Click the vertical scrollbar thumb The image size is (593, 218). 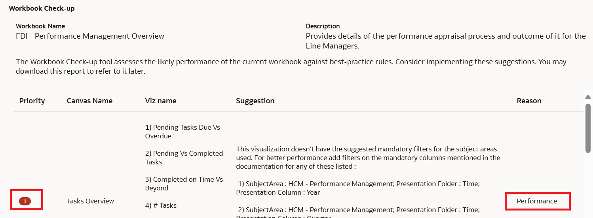click(588, 128)
